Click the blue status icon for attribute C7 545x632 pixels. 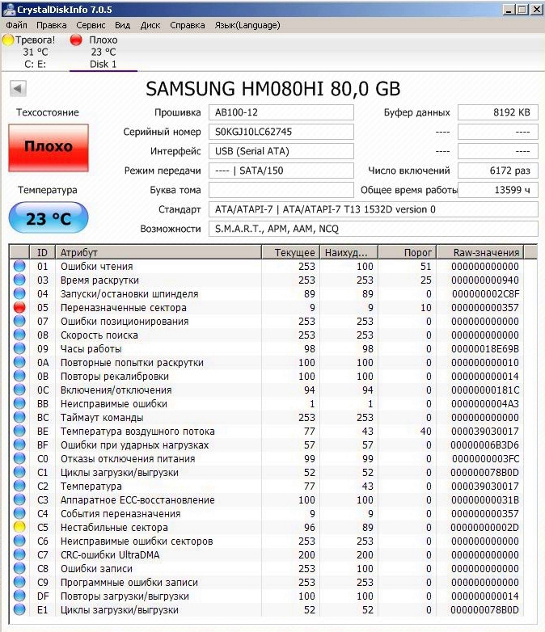(19, 554)
